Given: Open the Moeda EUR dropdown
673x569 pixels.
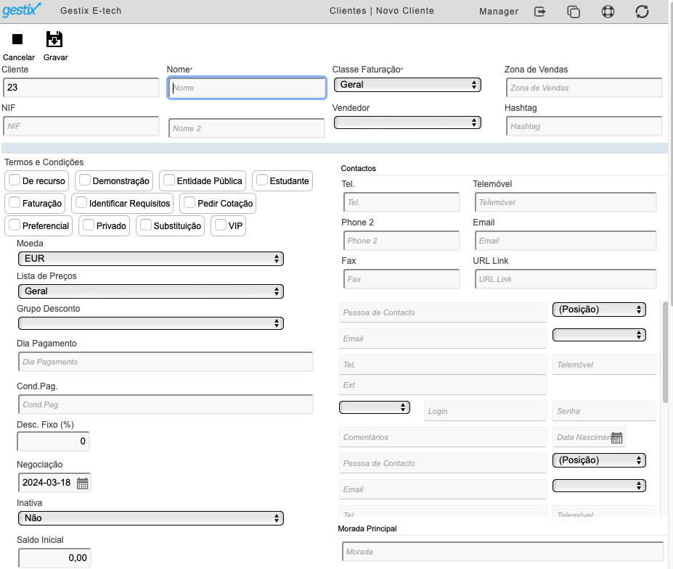Looking at the screenshot, I should (151, 259).
